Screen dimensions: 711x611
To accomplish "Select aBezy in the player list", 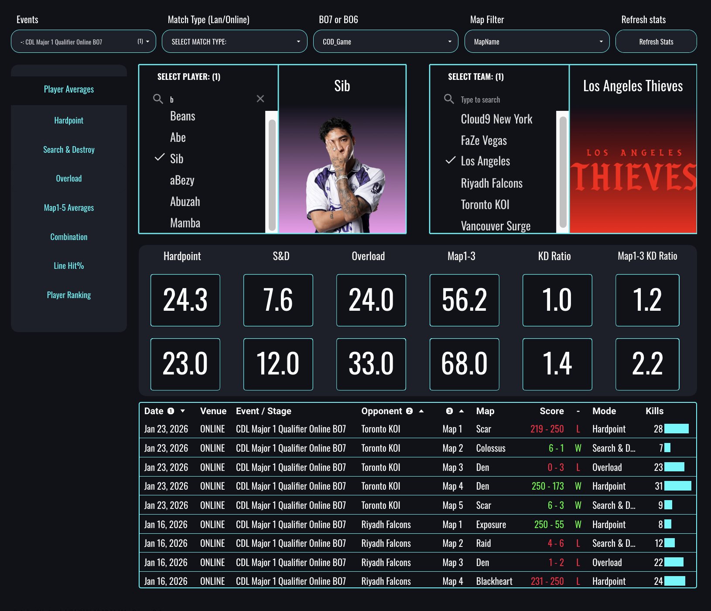I will pos(182,180).
